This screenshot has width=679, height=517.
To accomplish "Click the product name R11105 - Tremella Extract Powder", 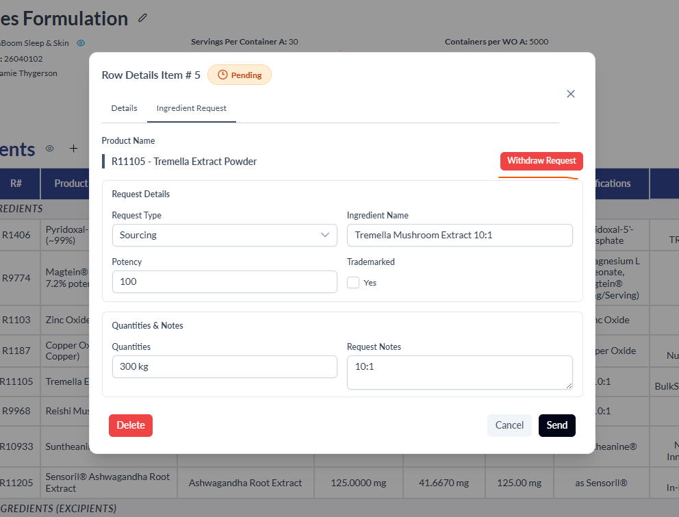I will tap(184, 162).
